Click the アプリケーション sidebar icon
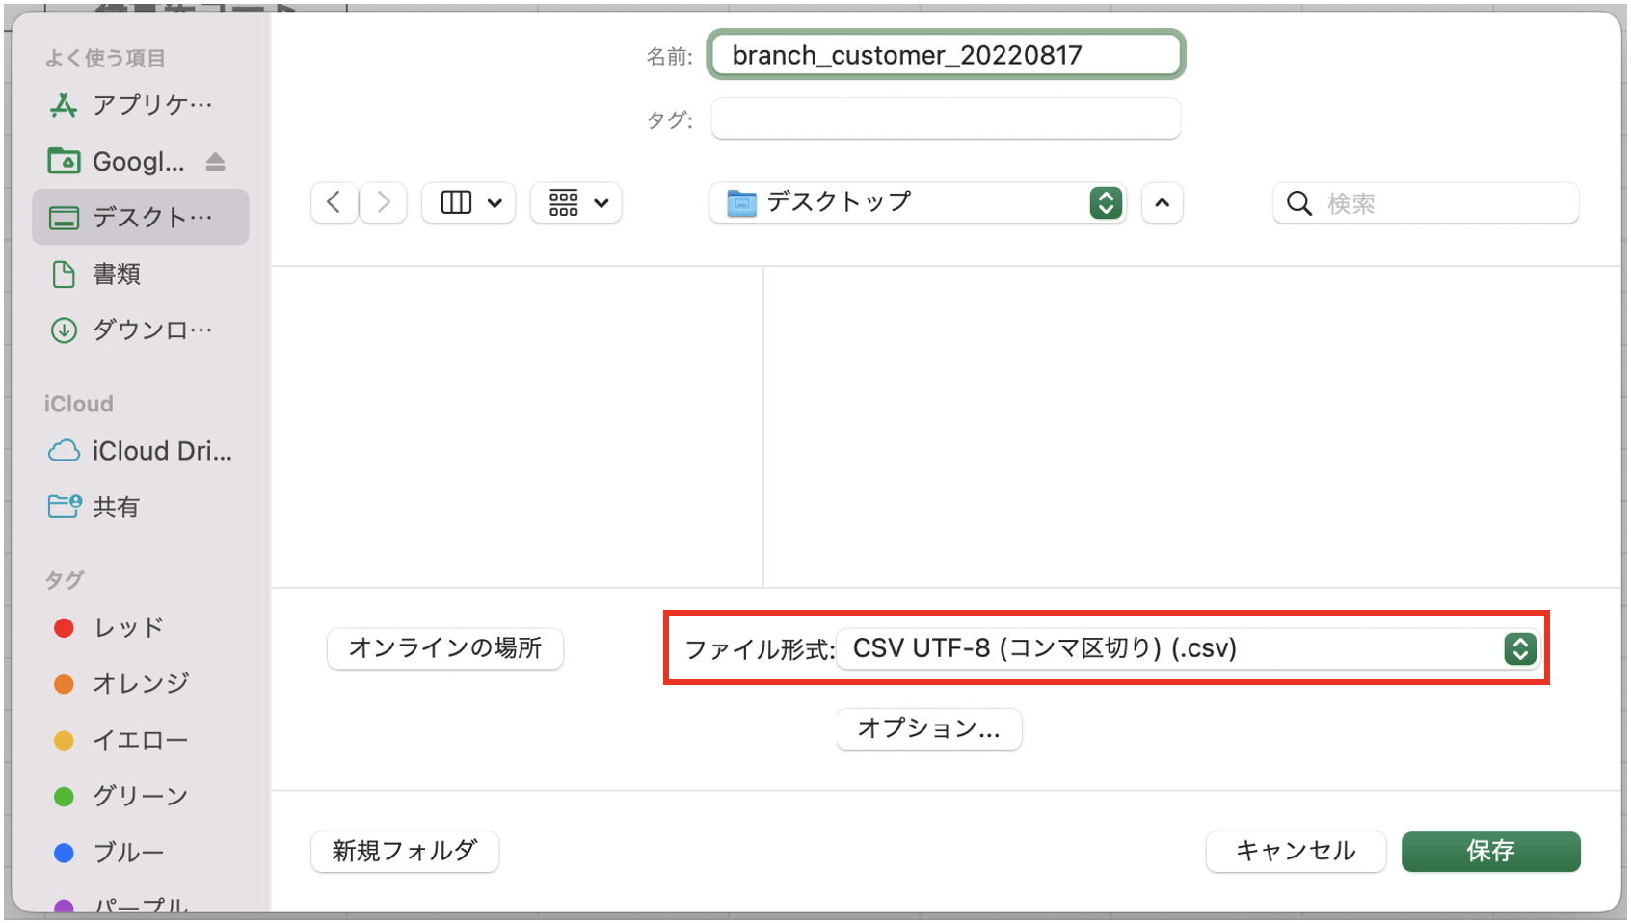The width and height of the screenshot is (1631, 923). tap(64, 105)
